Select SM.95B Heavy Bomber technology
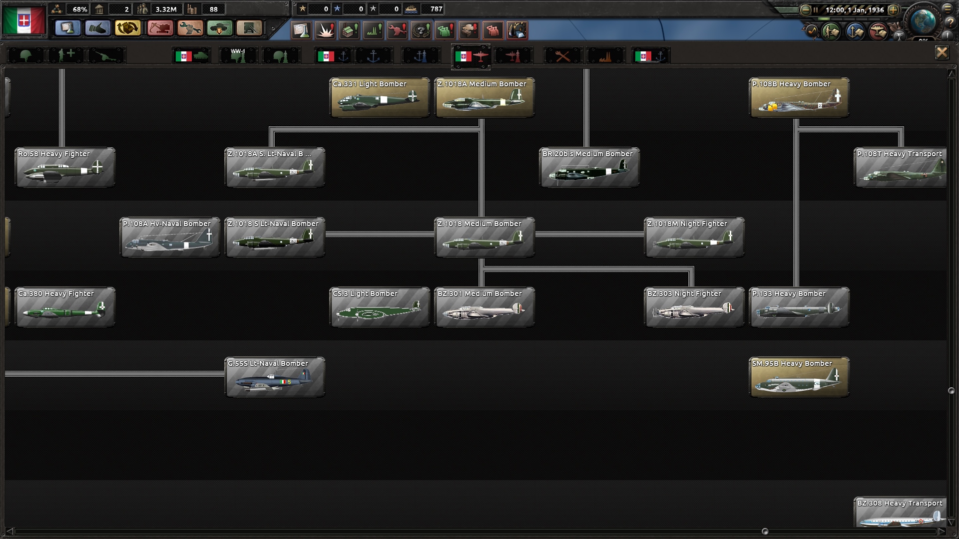Screen dimensions: 959x539 799,377
